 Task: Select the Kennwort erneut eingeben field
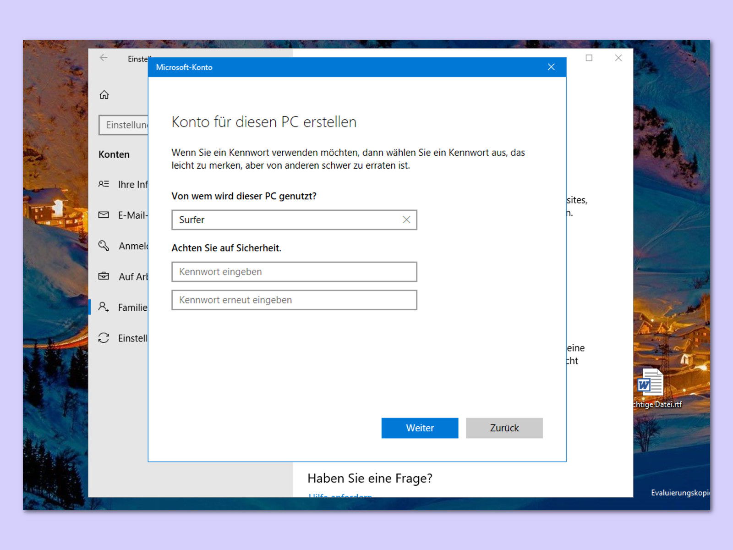(x=294, y=300)
